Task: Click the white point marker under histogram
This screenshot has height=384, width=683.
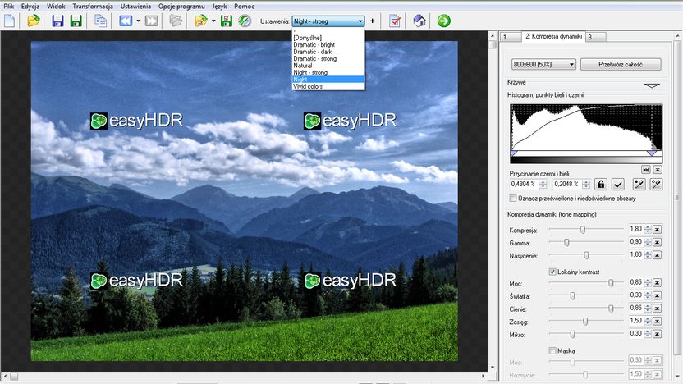Action: click(652, 153)
